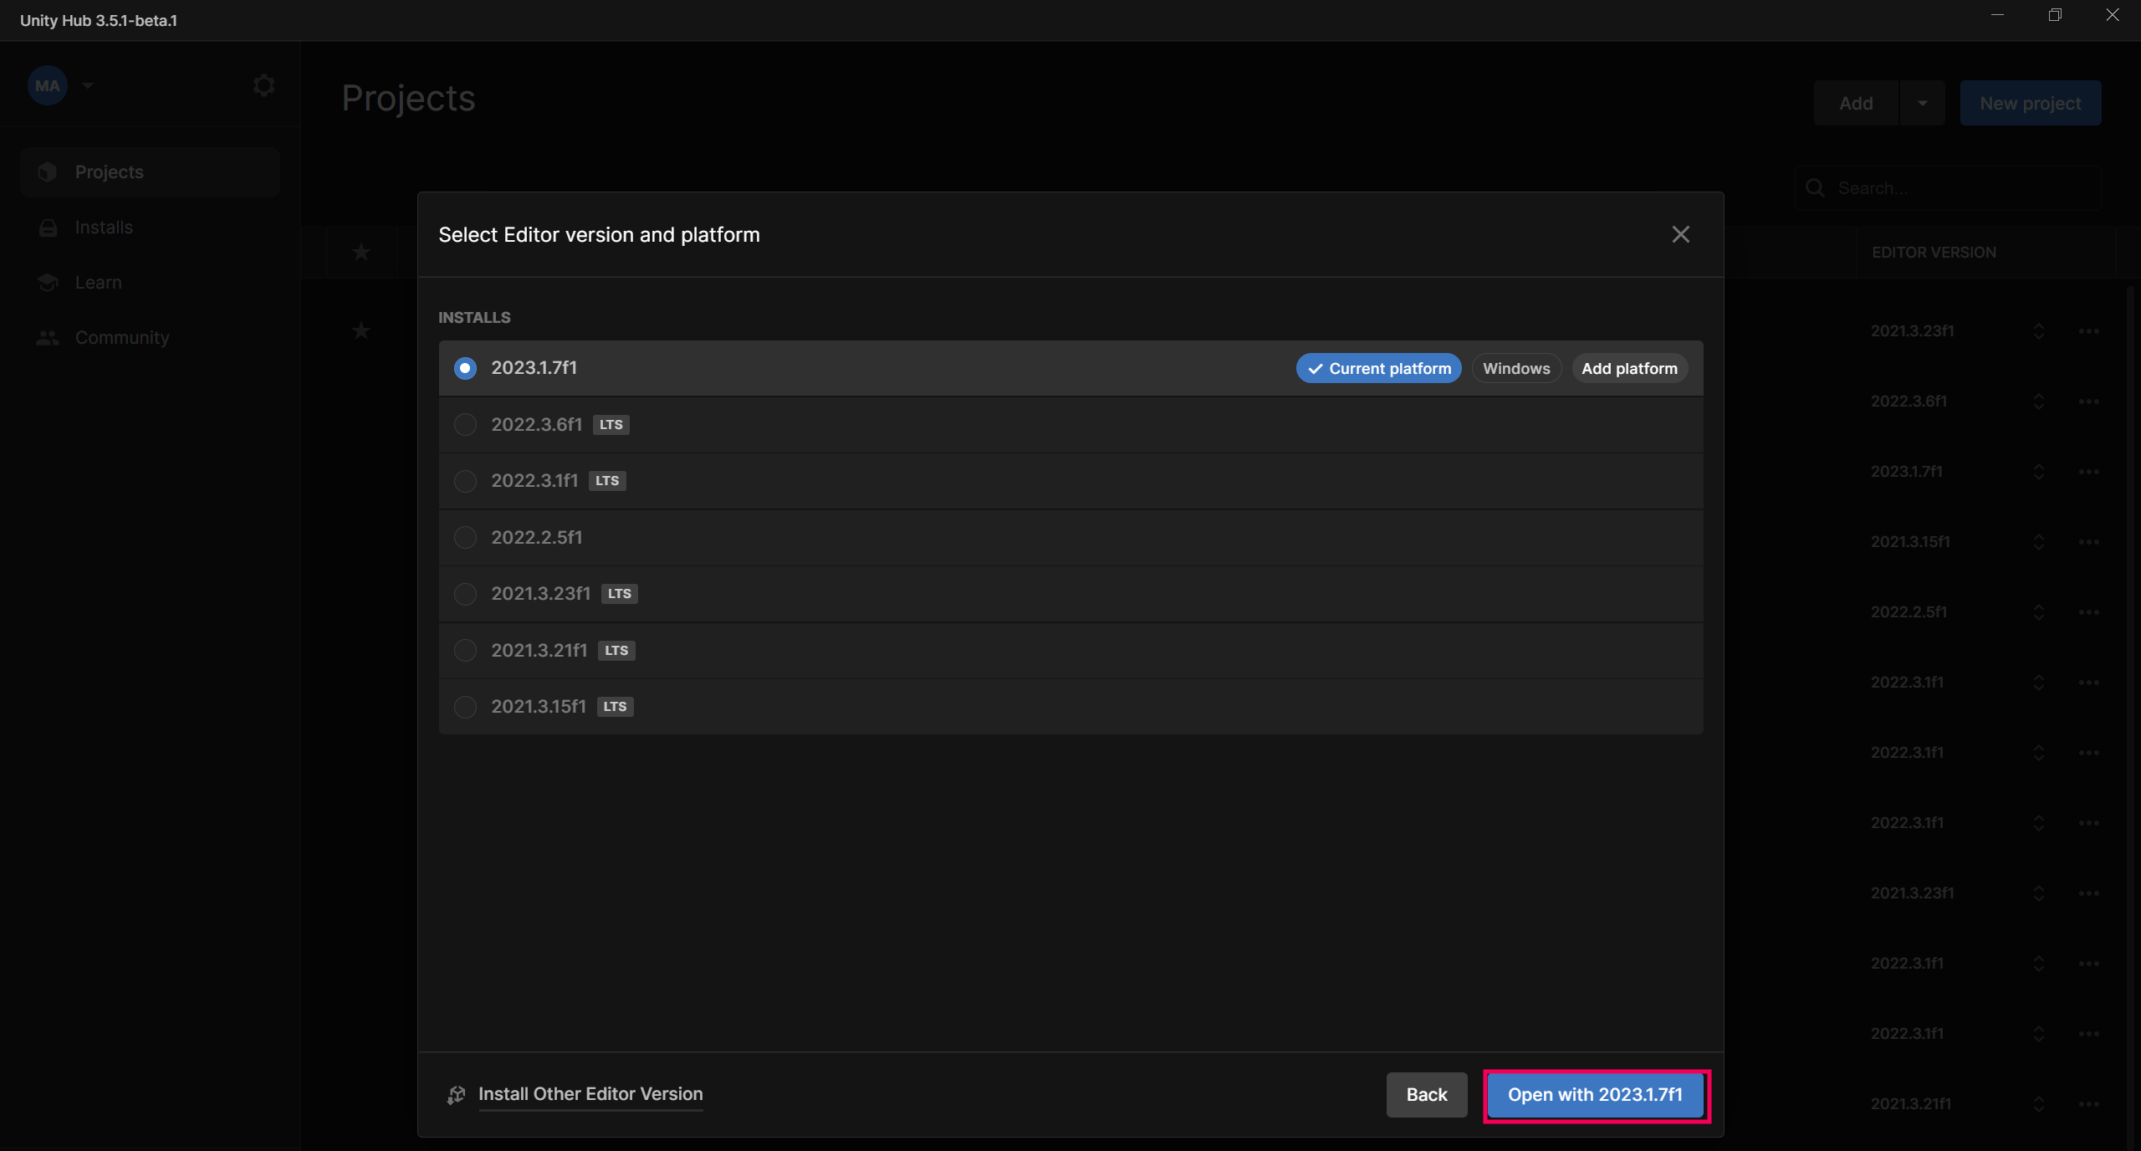Open the Add button dropdown arrow
This screenshot has width=2141, height=1151.
[1922, 103]
